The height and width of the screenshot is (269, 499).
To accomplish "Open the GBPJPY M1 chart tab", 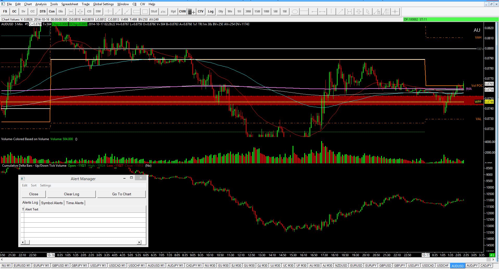I will pyautogui.click(x=79, y=266).
